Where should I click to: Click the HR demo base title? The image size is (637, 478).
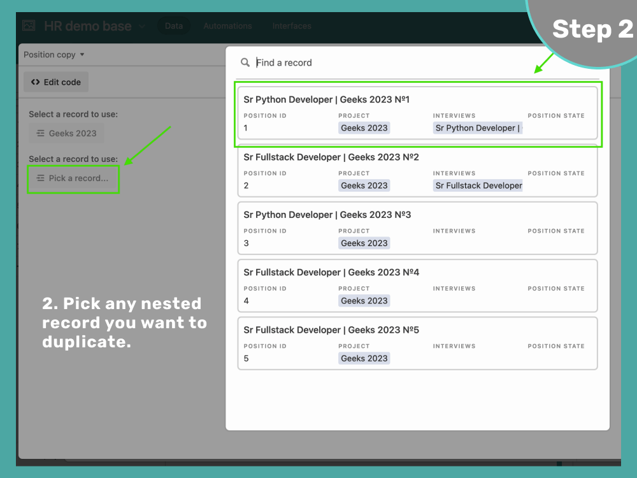coord(88,26)
